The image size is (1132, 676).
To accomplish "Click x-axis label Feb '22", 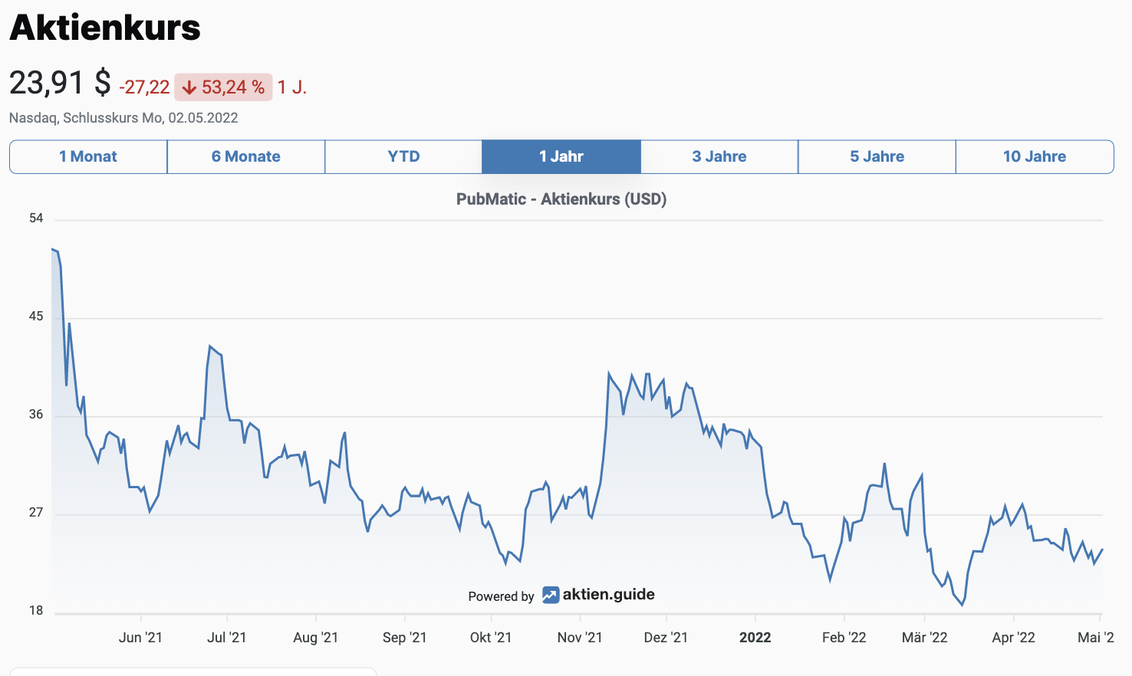I will (x=844, y=638).
